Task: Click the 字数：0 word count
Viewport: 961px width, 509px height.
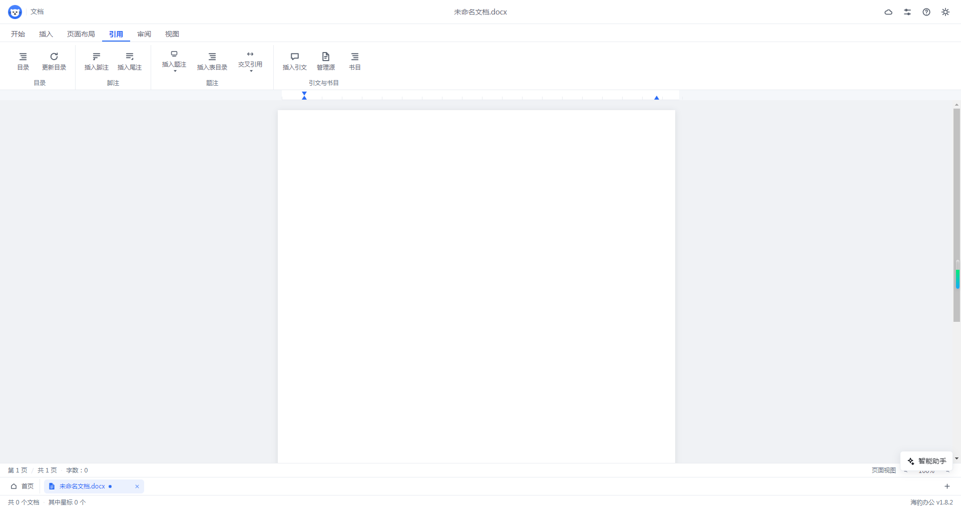Action: coord(77,470)
